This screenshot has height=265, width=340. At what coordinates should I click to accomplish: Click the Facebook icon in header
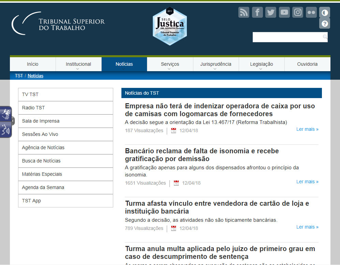pyautogui.click(x=257, y=12)
